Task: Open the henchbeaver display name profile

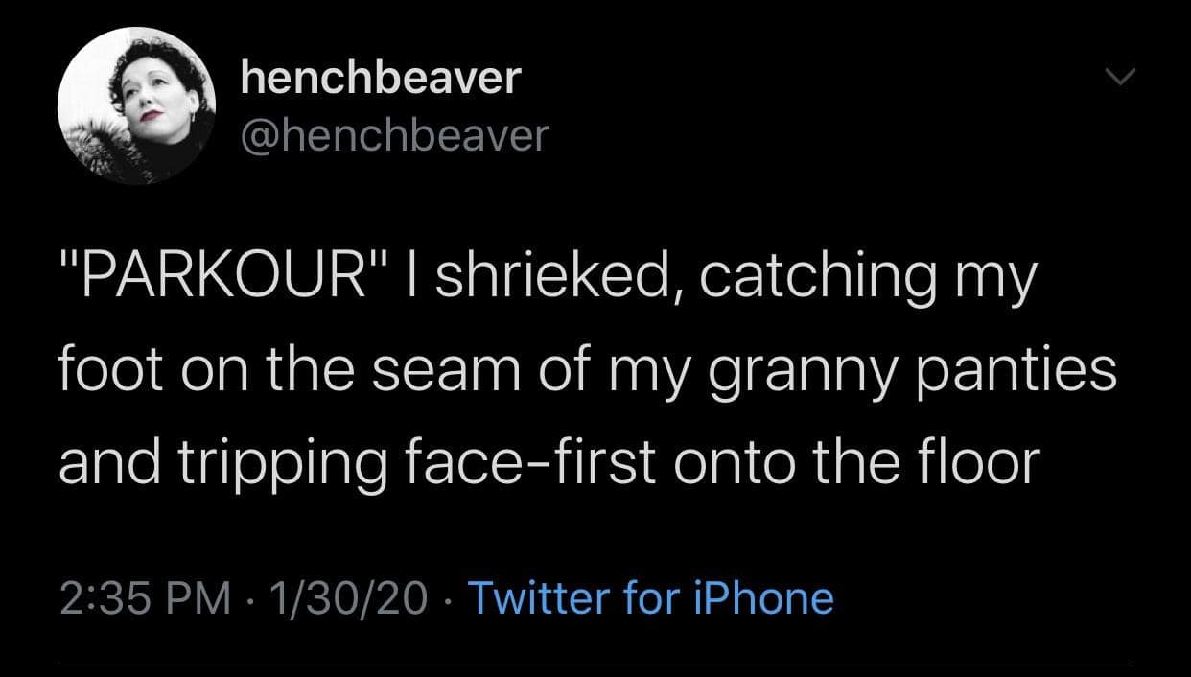Action: pos(380,78)
